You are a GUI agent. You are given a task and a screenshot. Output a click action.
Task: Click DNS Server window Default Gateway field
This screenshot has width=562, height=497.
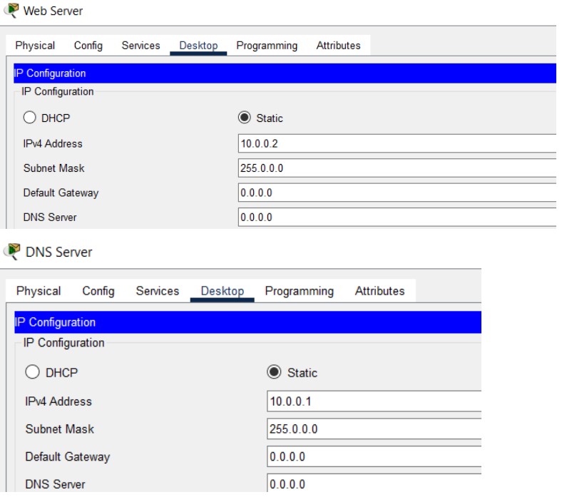click(x=374, y=456)
